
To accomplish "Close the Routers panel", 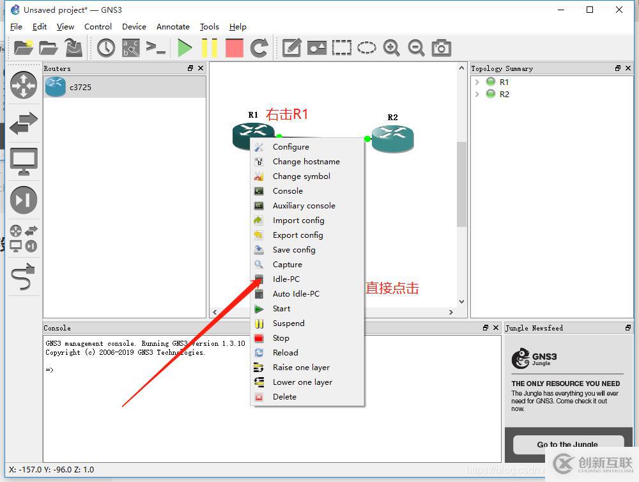I will click(201, 68).
